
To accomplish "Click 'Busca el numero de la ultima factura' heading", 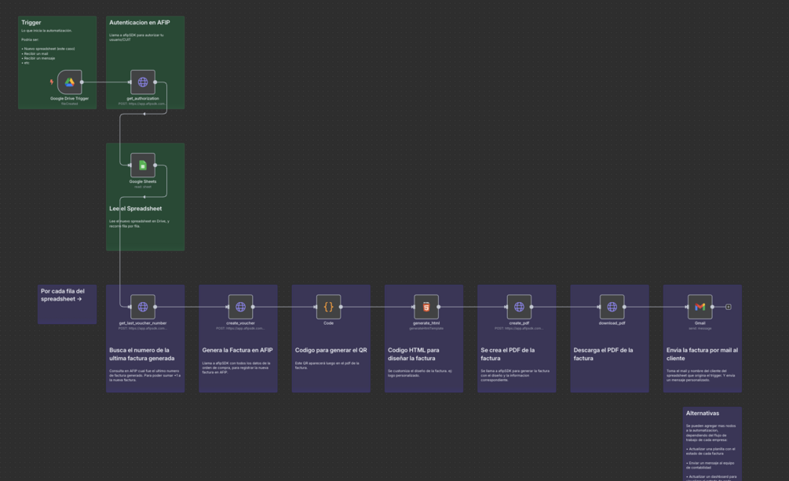I will point(142,354).
